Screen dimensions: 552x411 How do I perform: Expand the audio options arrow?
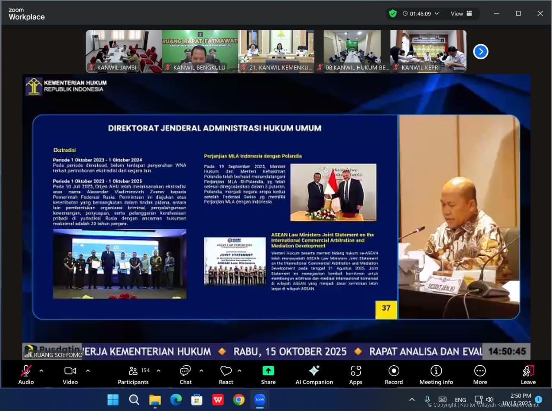41,370
